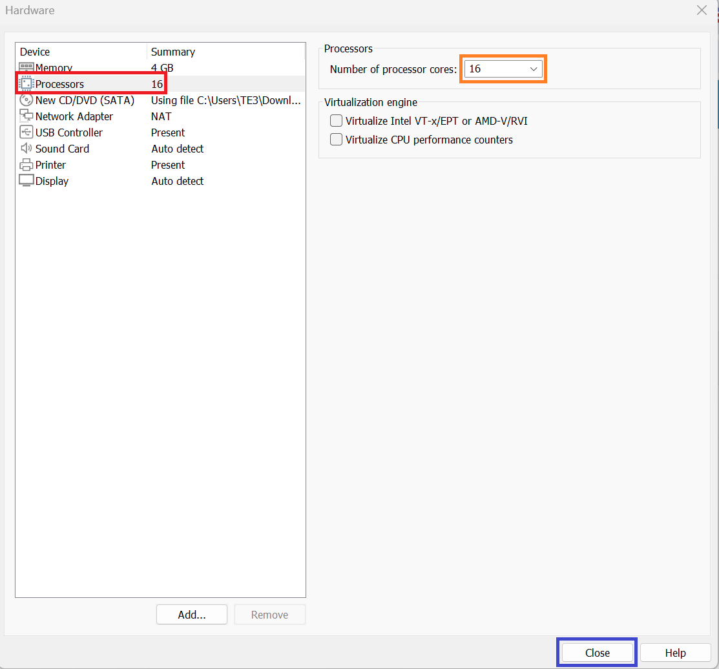Click the Help button

[676, 652]
